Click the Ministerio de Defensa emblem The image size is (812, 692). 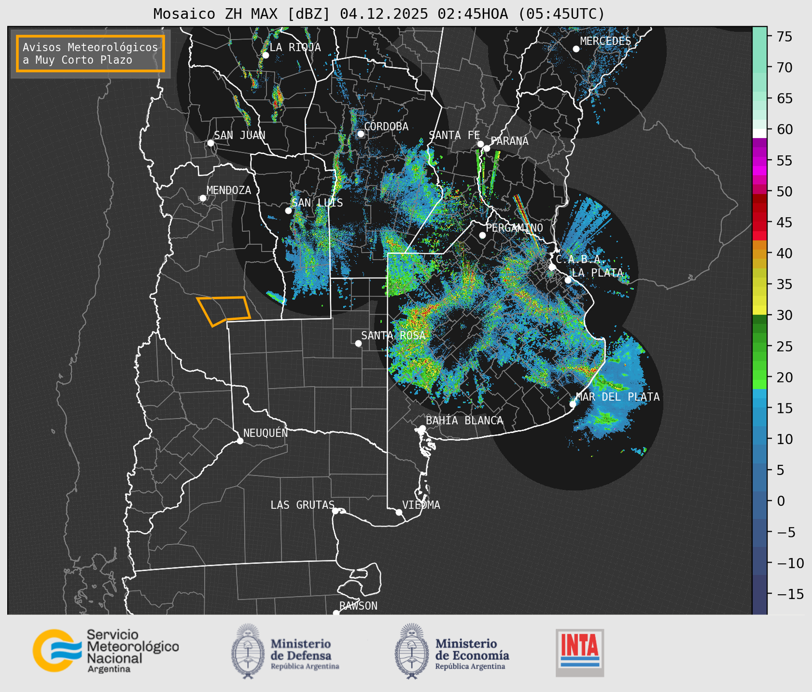248,651
